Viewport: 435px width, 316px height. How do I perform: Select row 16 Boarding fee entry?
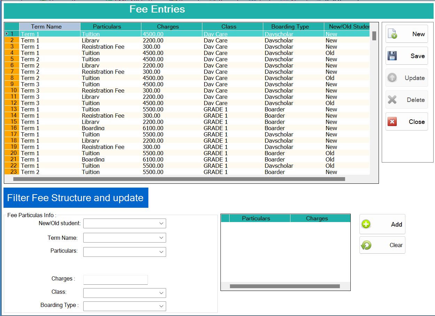coord(93,128)
